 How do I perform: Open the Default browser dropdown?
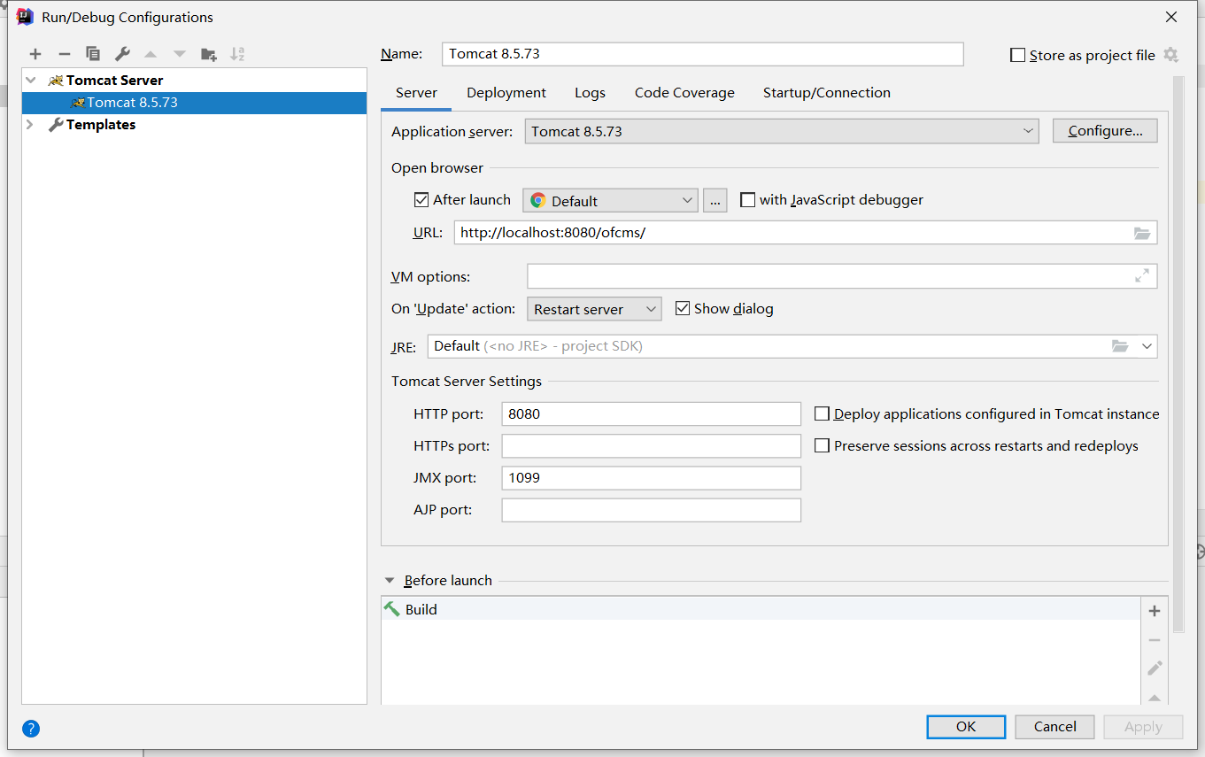click(611, 201)
